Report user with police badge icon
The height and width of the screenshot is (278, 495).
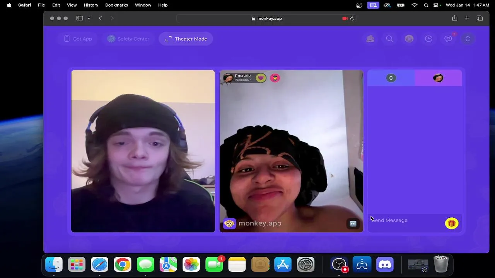(x=275, y=78)
